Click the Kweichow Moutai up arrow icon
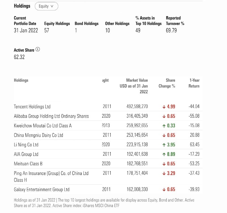227x213 pixels. (x=164, y=126)
